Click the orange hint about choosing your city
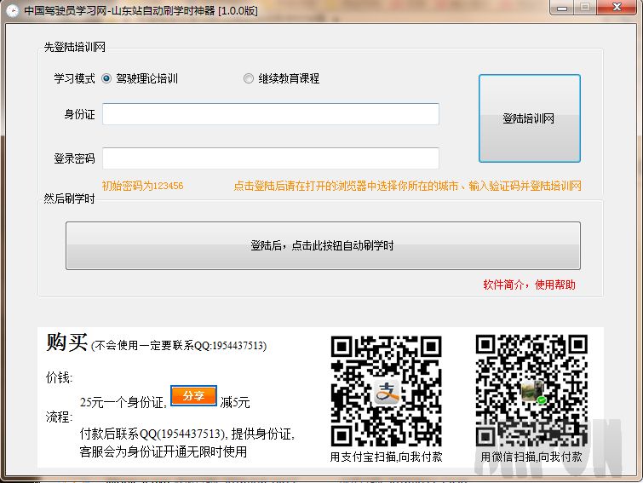 tap(407, 187)
